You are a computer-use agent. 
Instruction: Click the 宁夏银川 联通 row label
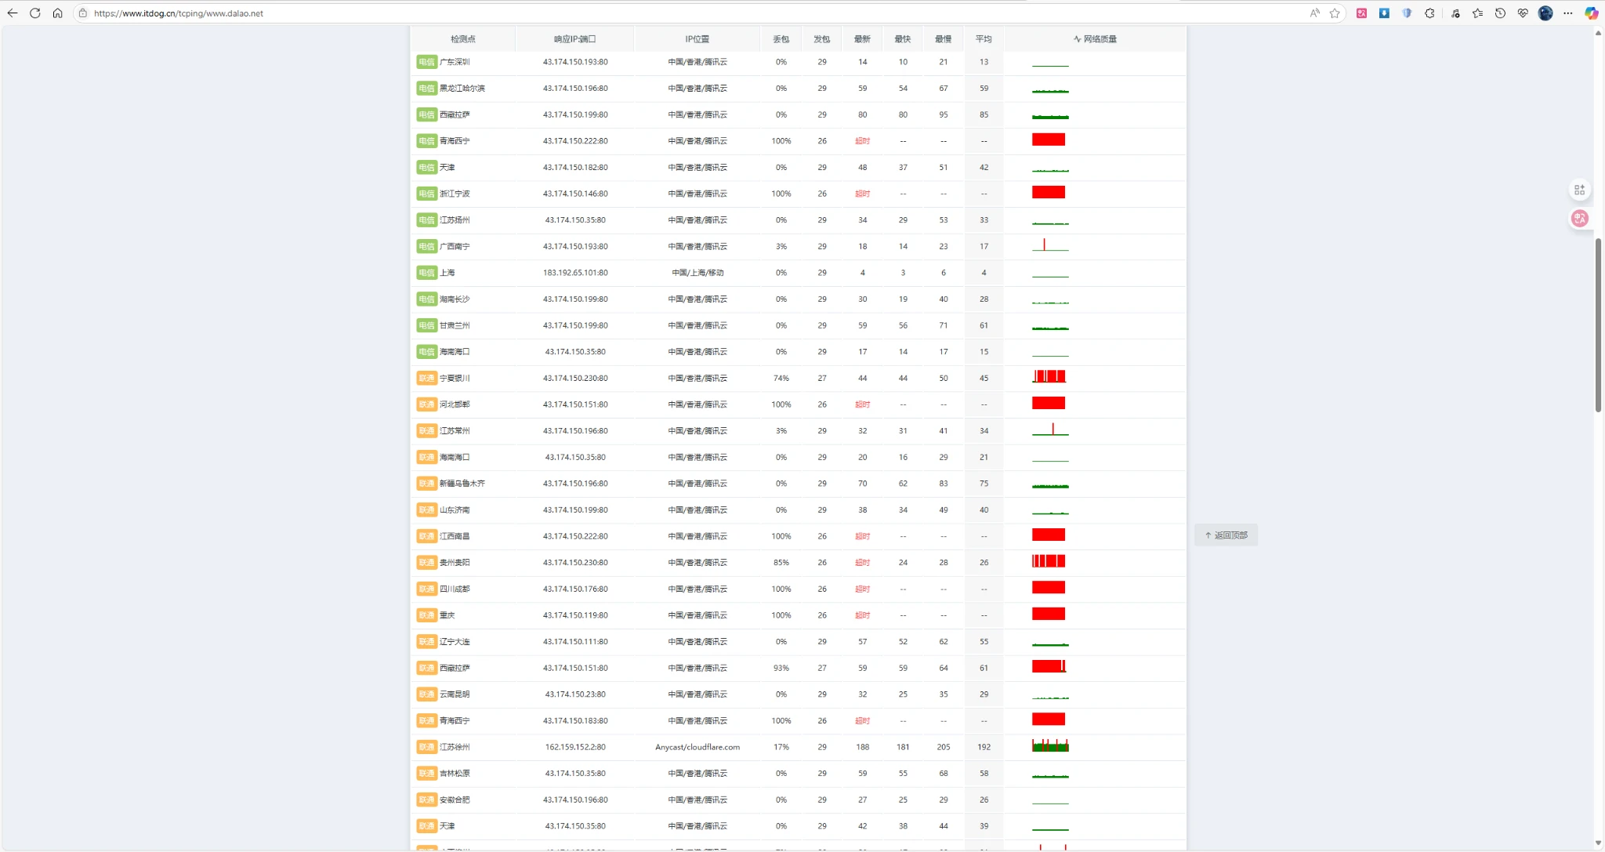[454, 379]
